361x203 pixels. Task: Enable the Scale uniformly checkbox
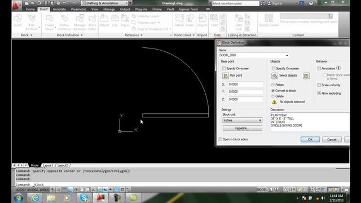click(x=319, y=85)
